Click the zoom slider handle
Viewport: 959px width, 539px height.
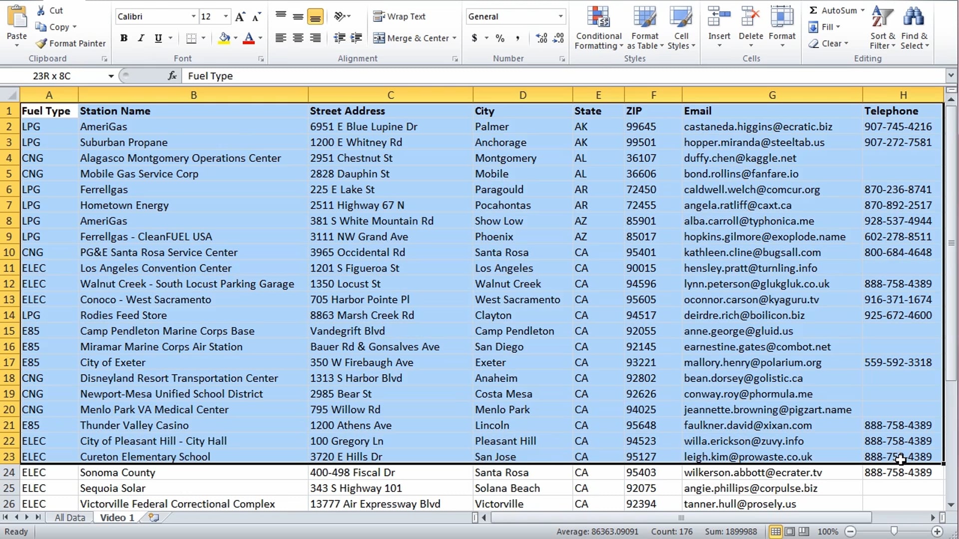pos(894,532)
